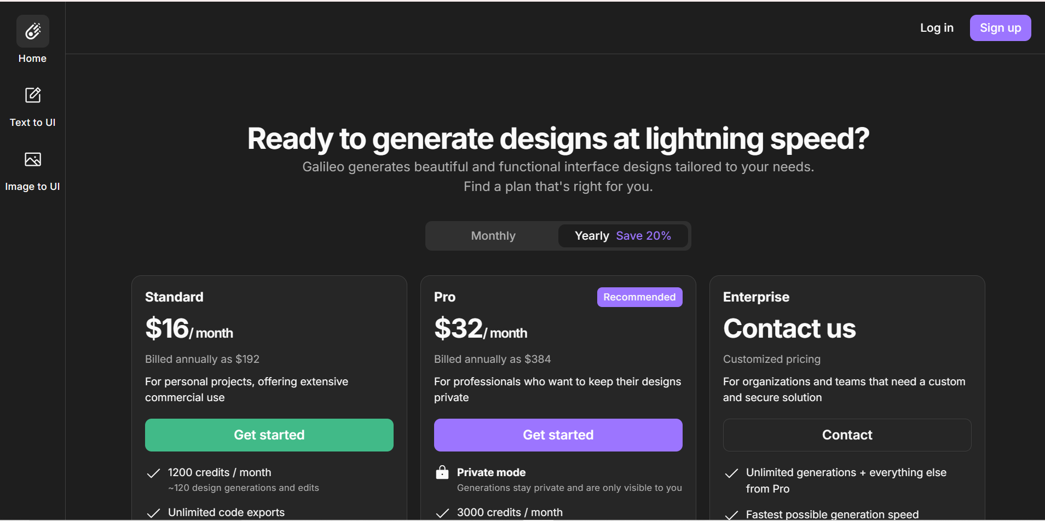Click the Recommended badge on Pro
The image size is (1045, 521).
(639, 297)
